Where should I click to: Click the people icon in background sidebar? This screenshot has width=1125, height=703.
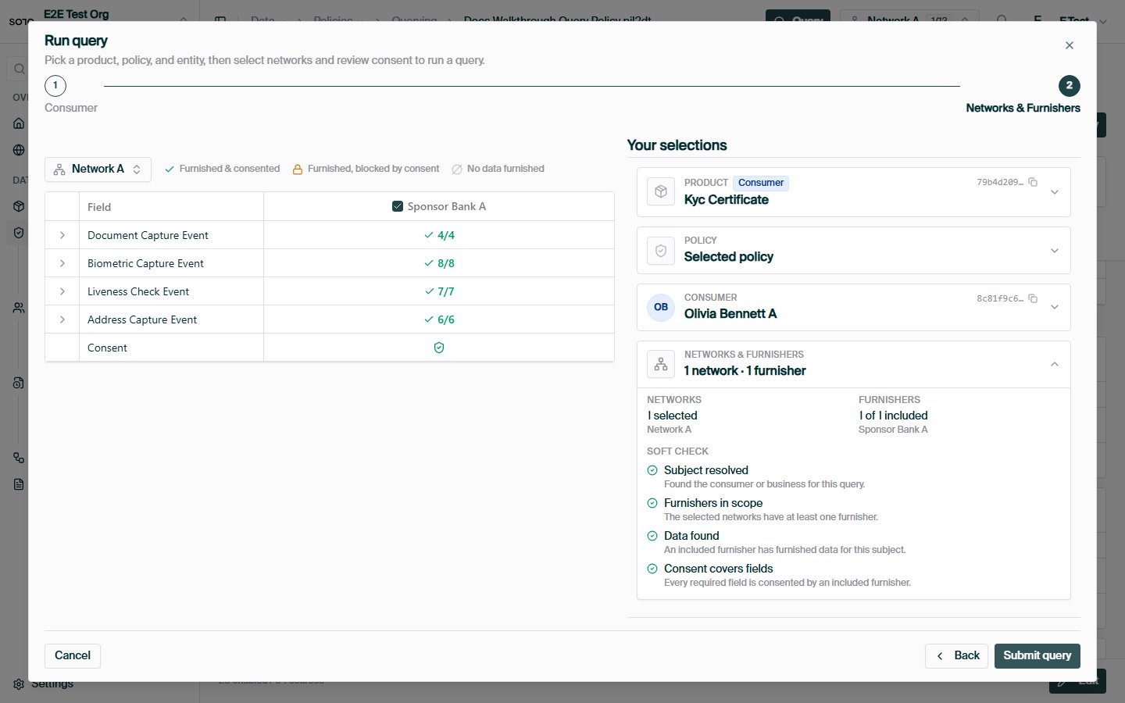[x=19, y=308]
